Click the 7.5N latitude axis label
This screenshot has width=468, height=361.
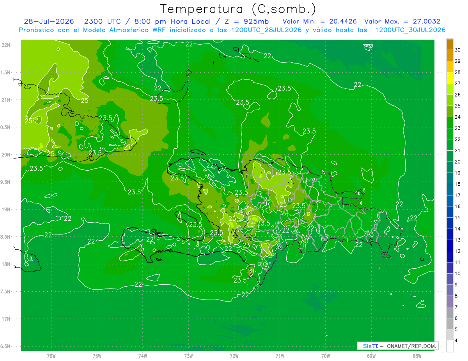[x=6, y=291]
